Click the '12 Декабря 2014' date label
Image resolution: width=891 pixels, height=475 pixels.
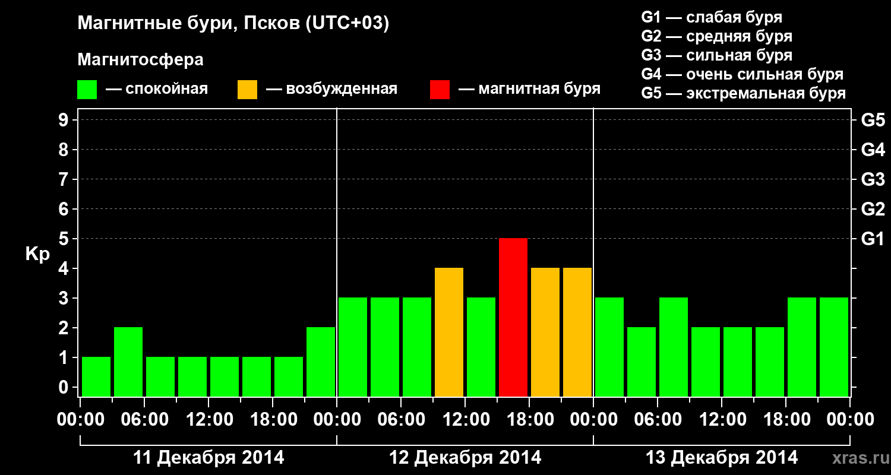pos(465,458)
